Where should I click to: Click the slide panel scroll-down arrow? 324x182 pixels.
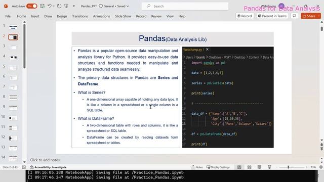(24, 162)
